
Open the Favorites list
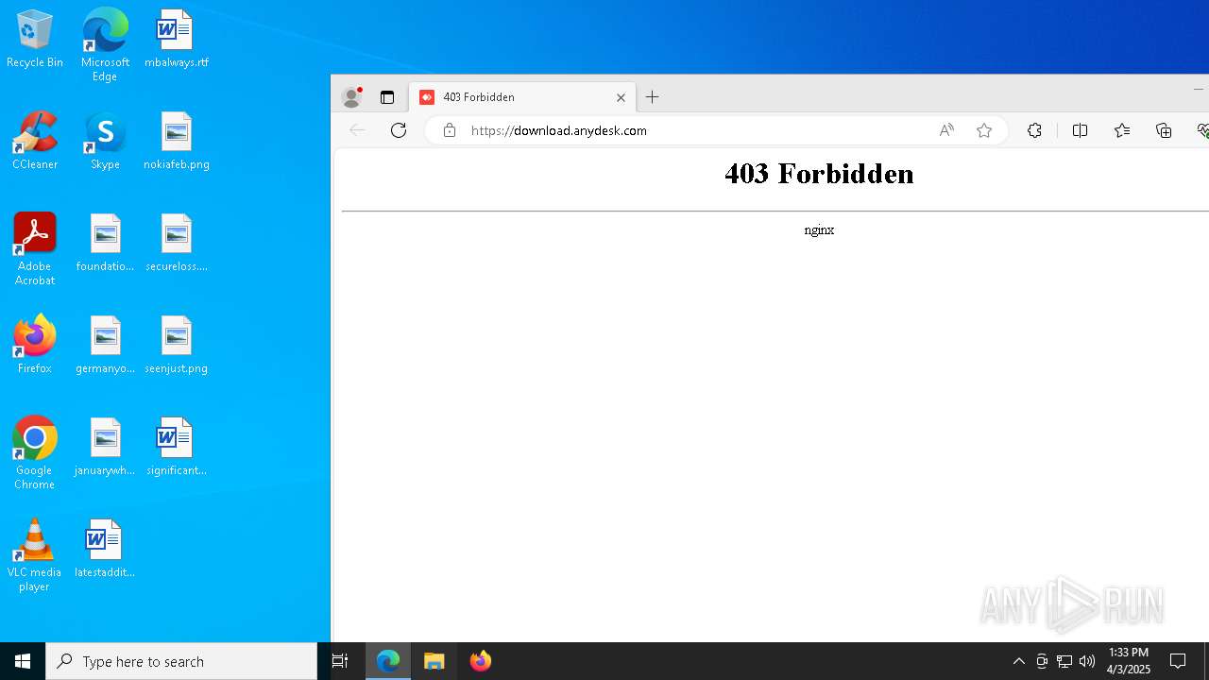[1122, 130]
